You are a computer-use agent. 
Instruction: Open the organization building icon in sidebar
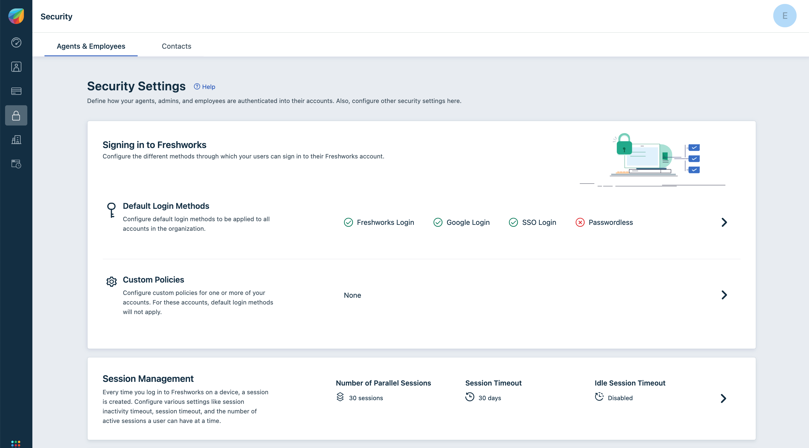point(16,140)
